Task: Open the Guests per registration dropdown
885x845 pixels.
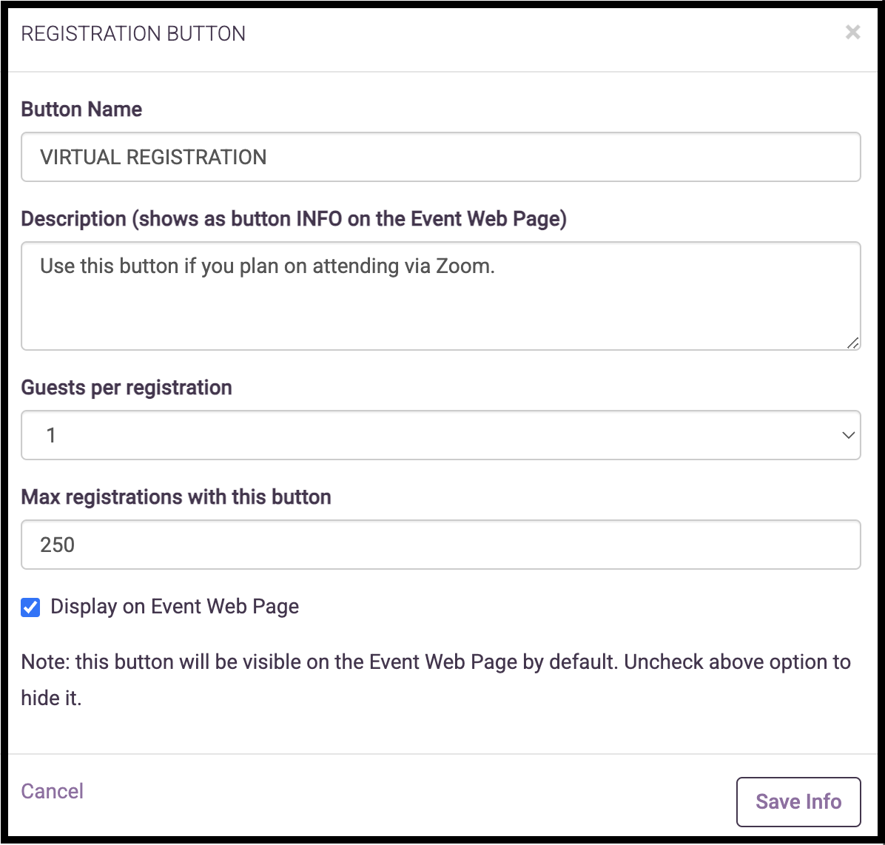Action: coord(440,435)
